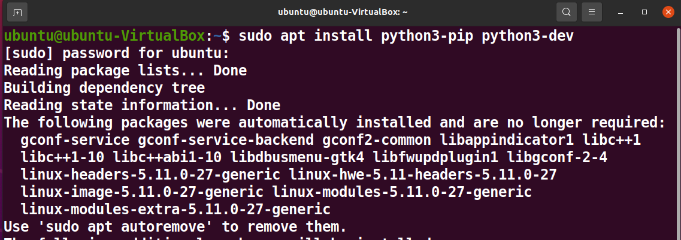Click the ubuntu@ubuntu-VirtualBox window title
Screen dimensions: 681x240
pyautogui.click(x=343, y=12)
